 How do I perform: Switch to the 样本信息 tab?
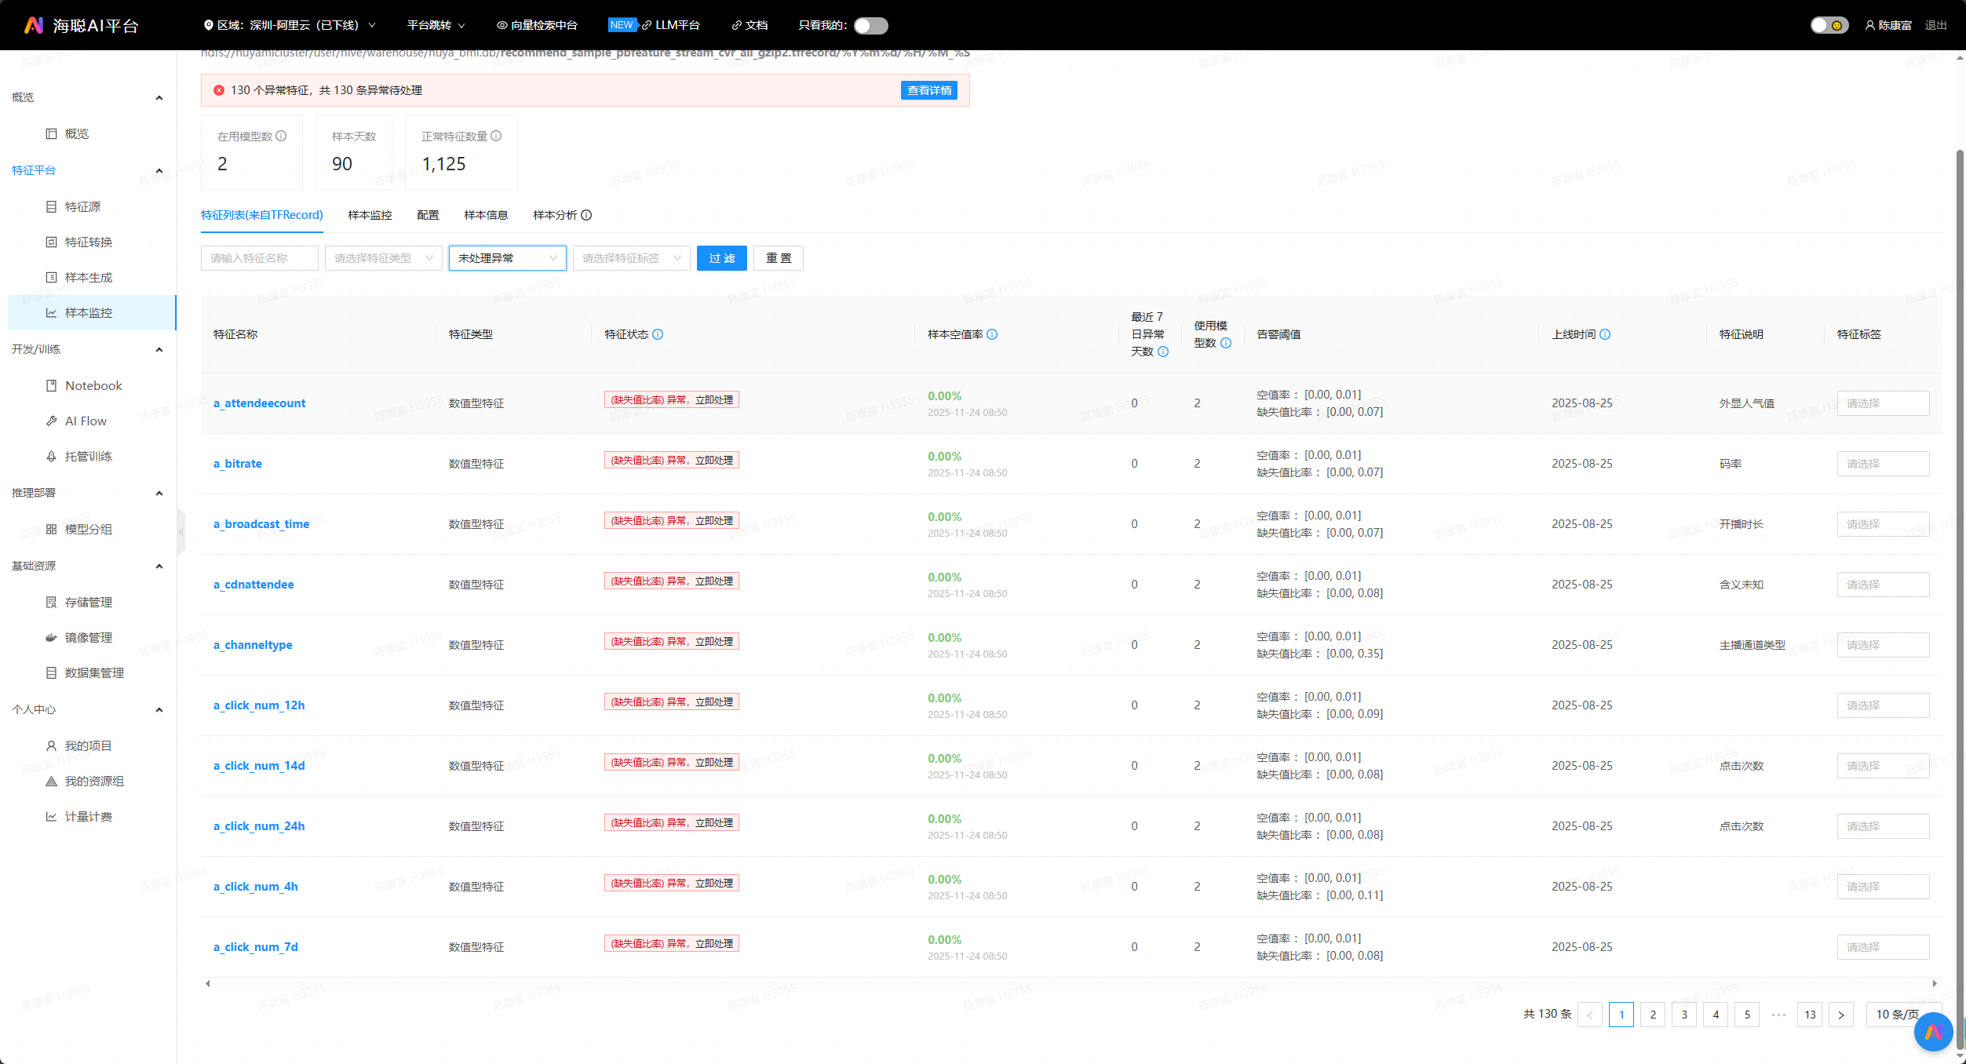[485, 215]
